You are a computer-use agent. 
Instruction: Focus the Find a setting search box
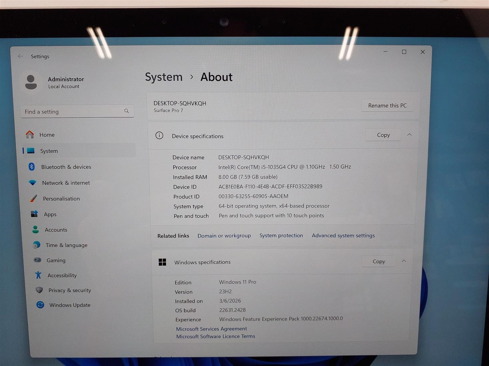pyautogui.click(x=77, y=111)
